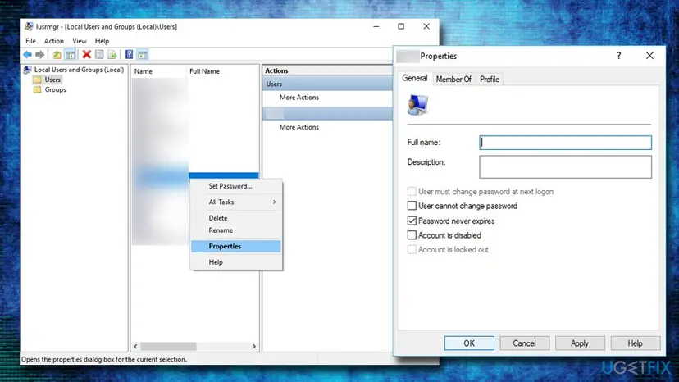Image resolution: width=679 pixels, height=382 pixels.
Task: Click the OK button in Properties
Action: point(469,343)
